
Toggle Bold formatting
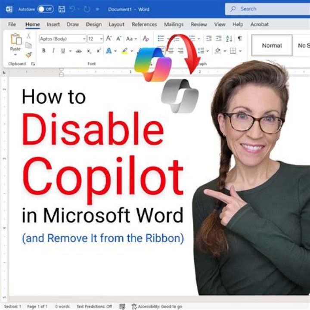(43, 51)
